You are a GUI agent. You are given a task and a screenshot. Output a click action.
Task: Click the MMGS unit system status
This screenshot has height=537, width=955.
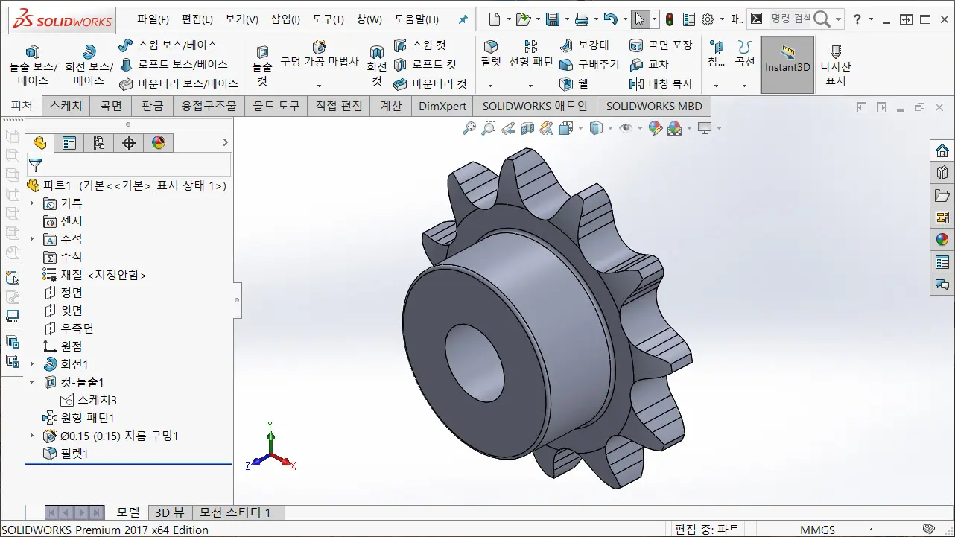817,530
